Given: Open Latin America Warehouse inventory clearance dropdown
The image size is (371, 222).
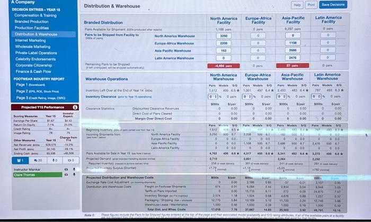Looking at the screenshot, I should (316, 97).
